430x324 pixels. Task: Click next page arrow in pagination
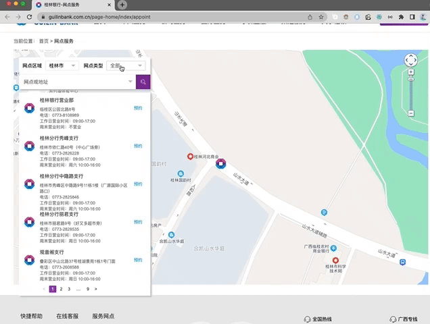[x=96, y=289]
